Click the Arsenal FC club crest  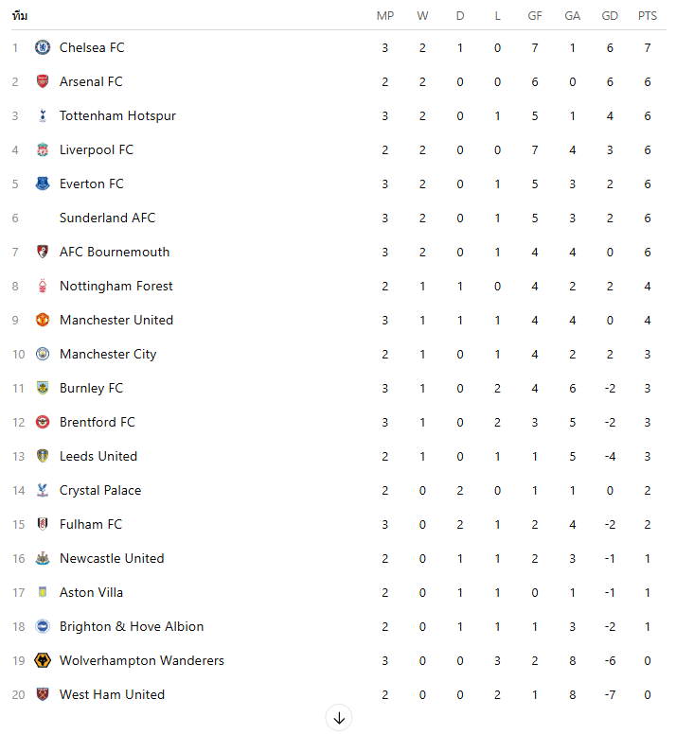43,81
